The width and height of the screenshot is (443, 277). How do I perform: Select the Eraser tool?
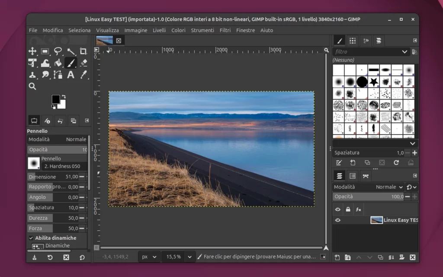click(83, 63)
